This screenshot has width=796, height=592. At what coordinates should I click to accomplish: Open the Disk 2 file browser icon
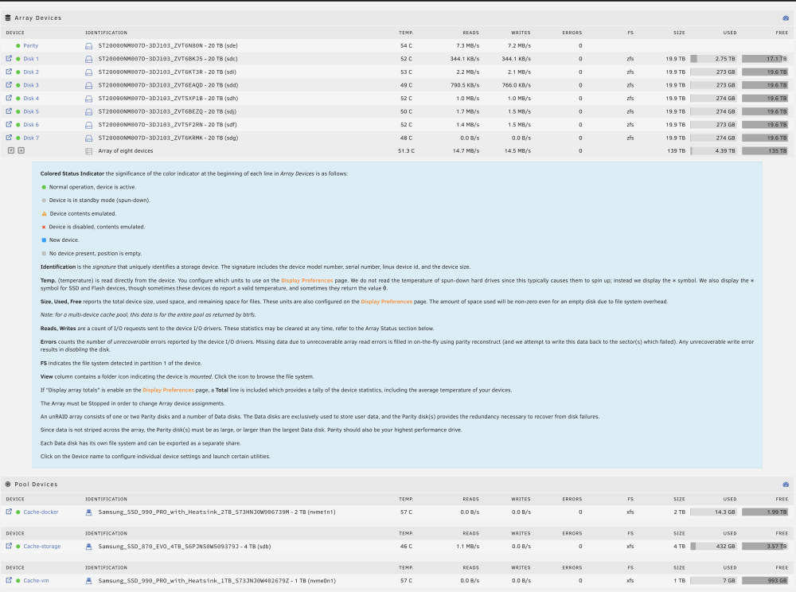click(x=9, y=72)
